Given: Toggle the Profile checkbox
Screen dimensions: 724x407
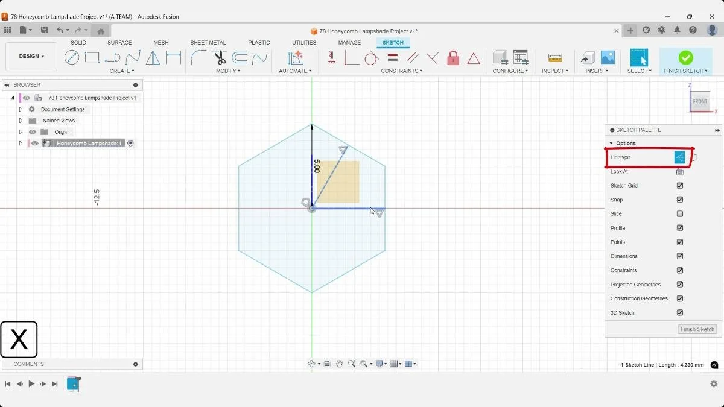Looking at the screenshot, I should click(680, 228).
